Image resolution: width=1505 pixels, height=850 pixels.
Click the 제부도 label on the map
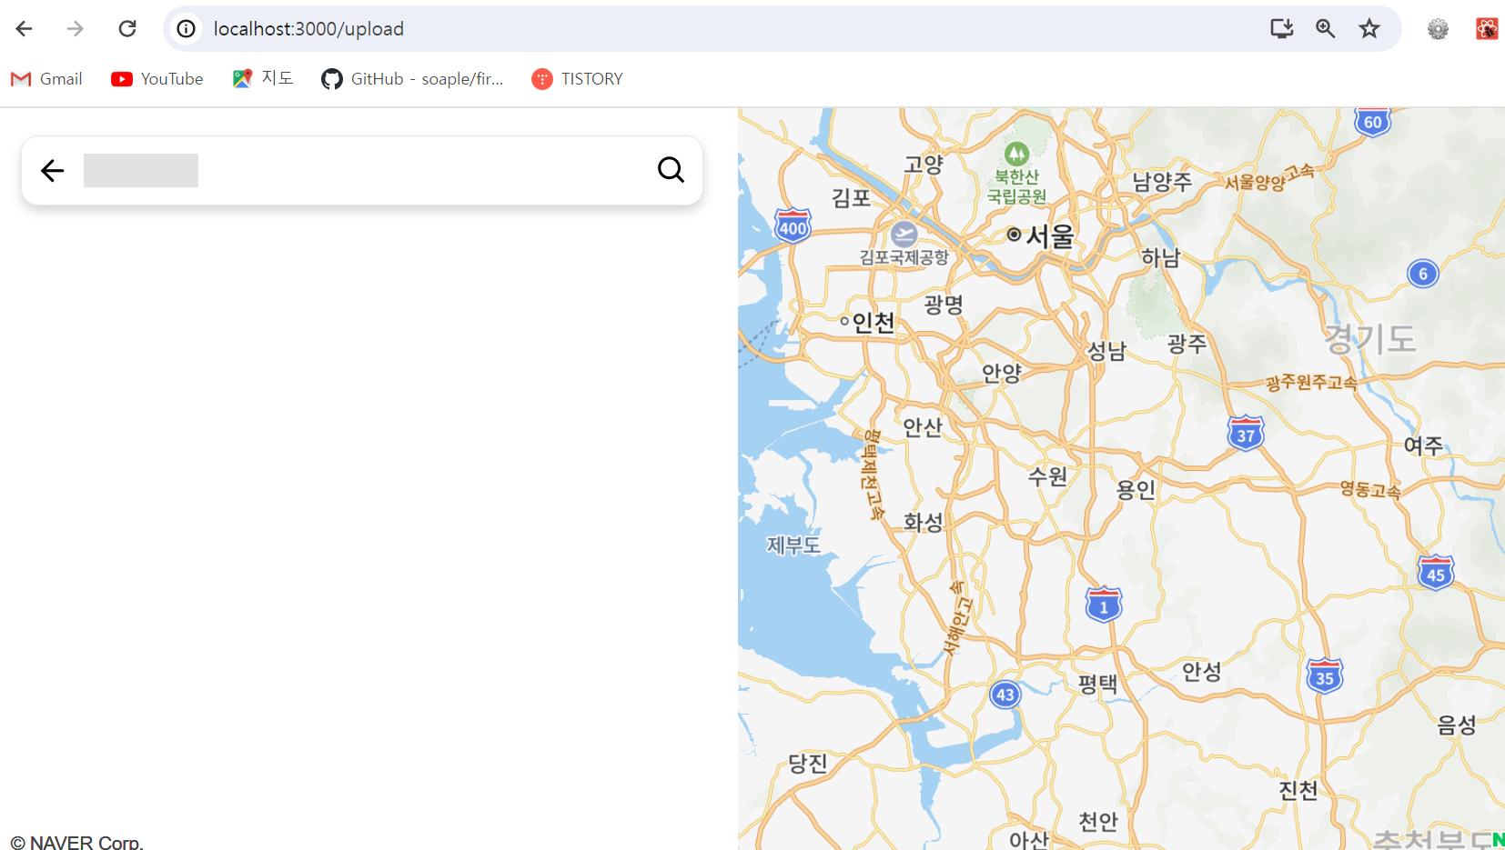[x=793, y=545]
